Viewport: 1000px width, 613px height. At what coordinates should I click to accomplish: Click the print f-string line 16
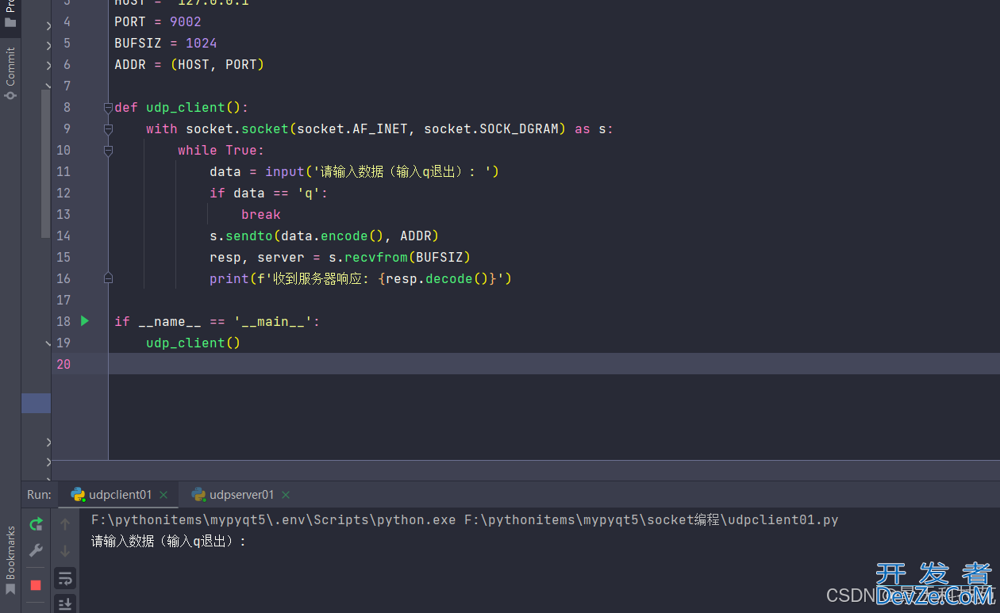click(x=360, y=278)
